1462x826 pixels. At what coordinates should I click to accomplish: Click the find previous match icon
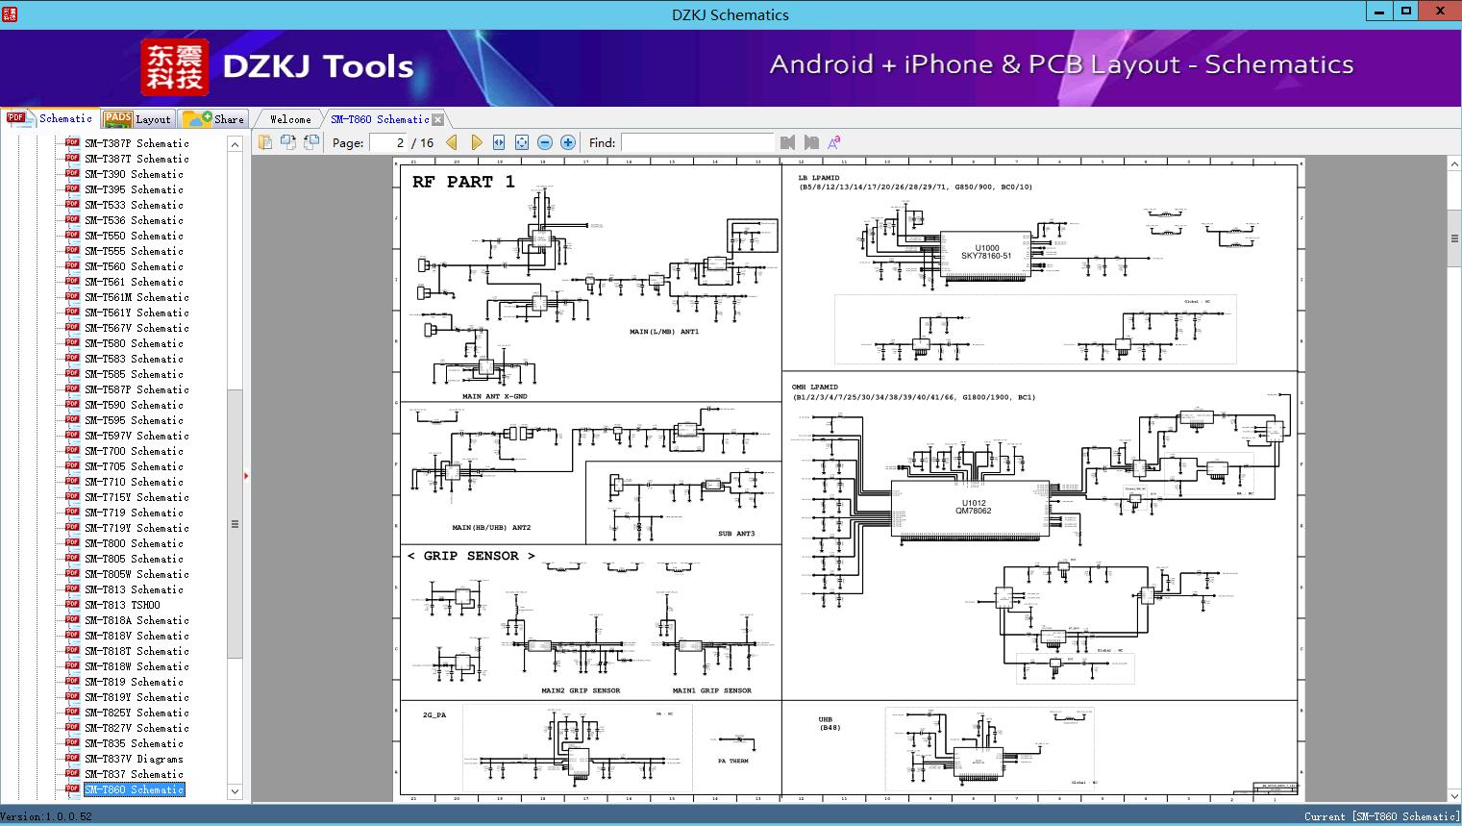pyautogui.click(x=788, y=142)
